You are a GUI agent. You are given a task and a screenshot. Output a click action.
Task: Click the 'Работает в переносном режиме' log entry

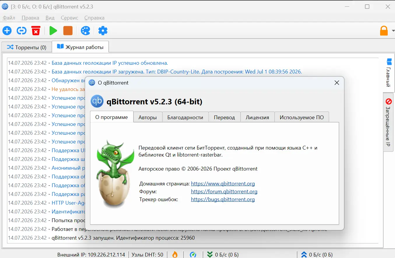[68, 229]
